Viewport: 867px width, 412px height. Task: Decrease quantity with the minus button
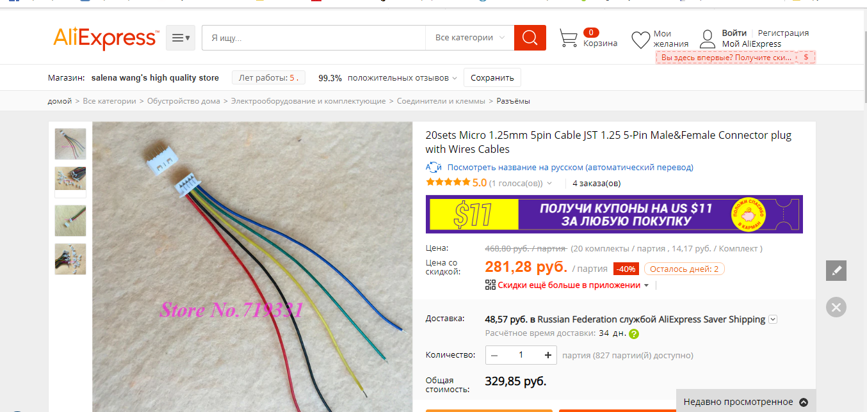[x=495, y=355]
